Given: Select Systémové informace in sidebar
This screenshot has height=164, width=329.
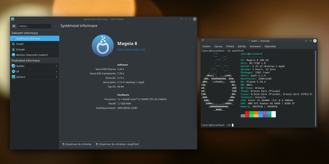Looking at the screenshot, I should pos(35,38).
